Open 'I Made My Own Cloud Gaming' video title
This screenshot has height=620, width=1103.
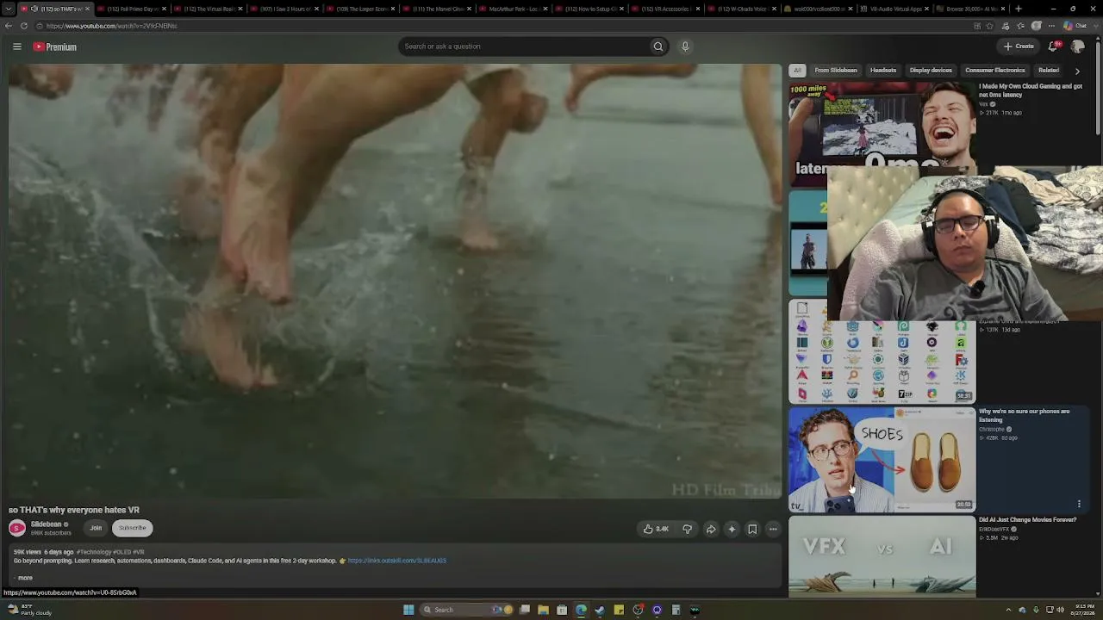(1031, 90)
